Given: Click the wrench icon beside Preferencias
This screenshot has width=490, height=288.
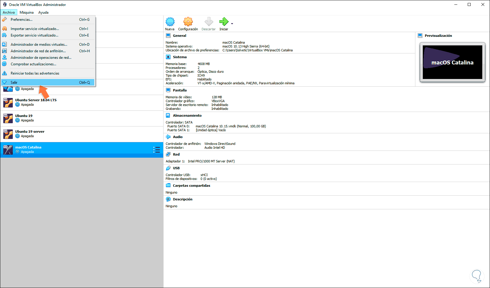Looking at the screenshot, I should (4, 20).
